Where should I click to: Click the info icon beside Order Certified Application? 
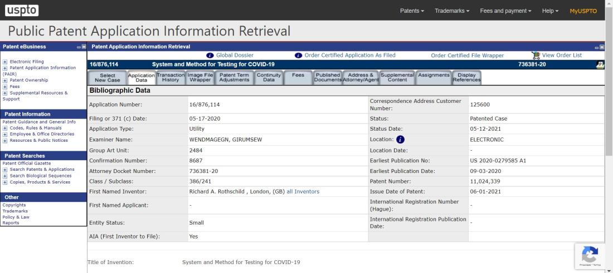pyautogui.click(x=298, y=56)
